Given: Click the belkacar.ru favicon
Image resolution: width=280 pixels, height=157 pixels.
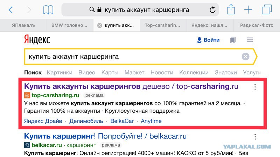Looking at the screenshot, I should pos(27,145).
